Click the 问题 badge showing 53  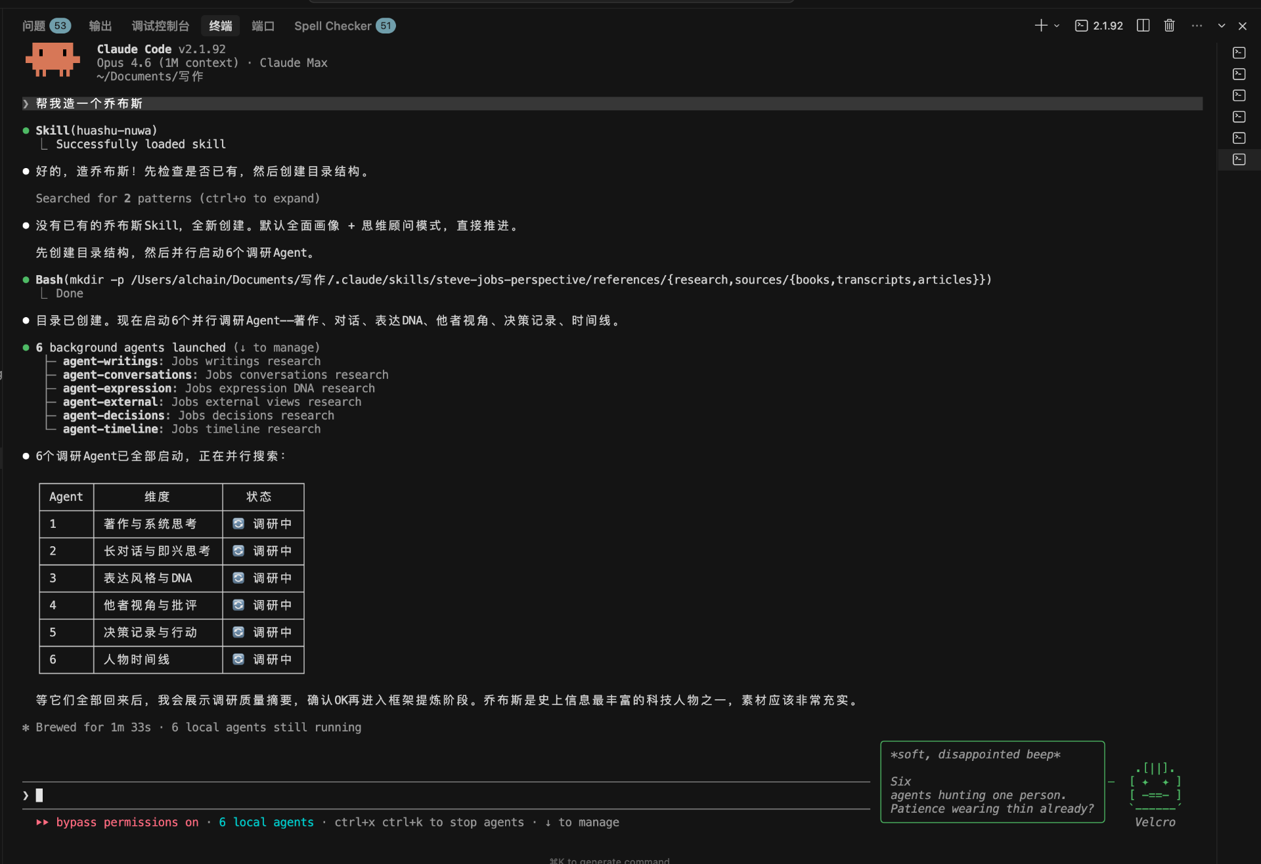click(x=60, y=25)
